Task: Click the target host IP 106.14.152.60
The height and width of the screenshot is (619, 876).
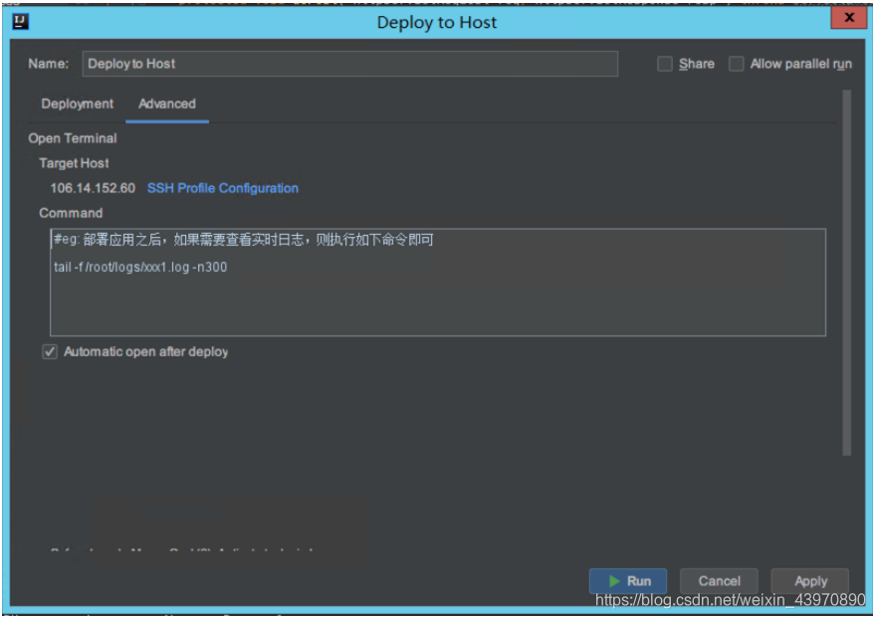Action: (93, 188)
